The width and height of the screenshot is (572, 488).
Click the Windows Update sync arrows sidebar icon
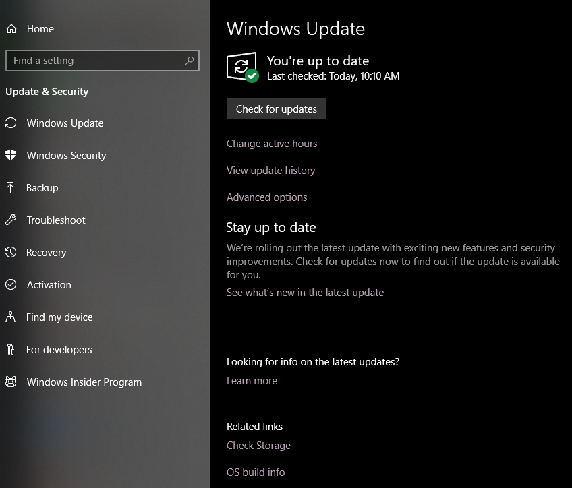pyautogui.click(x=11, y=123)
